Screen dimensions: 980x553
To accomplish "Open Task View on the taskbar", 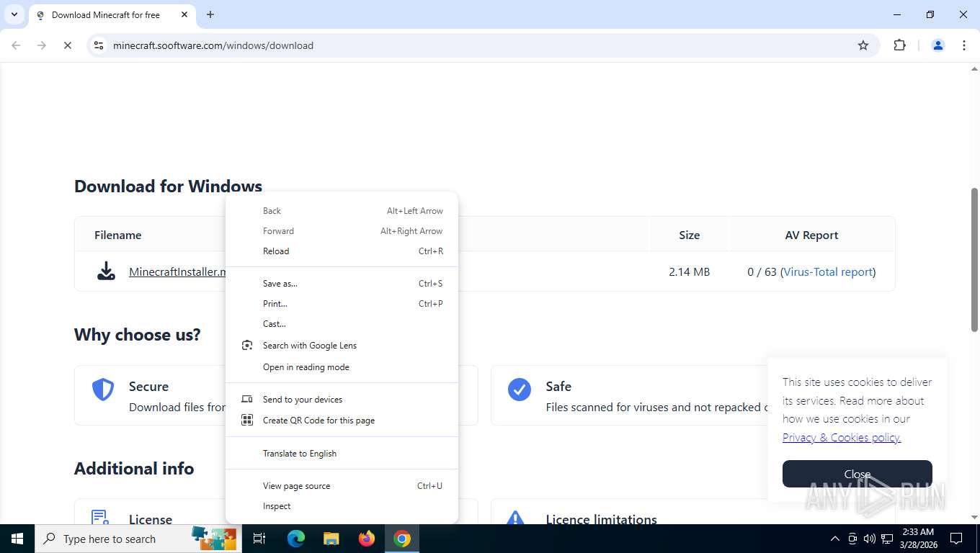I will pos(259,539).
